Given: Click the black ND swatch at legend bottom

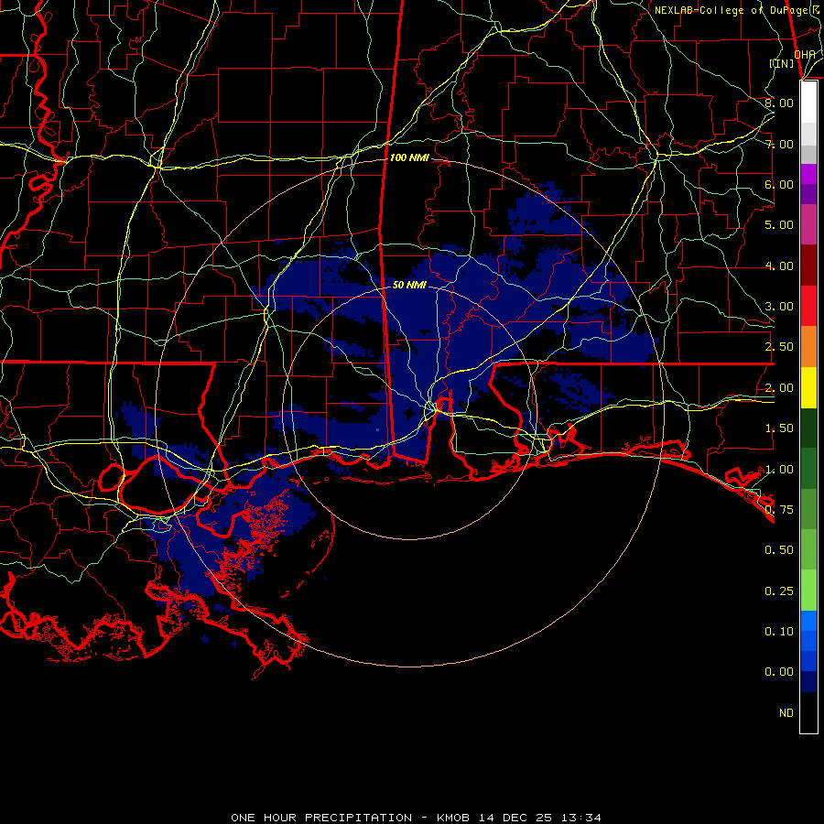Looking at the screenshot, I should pyautogui.click(x=808, y=712).
